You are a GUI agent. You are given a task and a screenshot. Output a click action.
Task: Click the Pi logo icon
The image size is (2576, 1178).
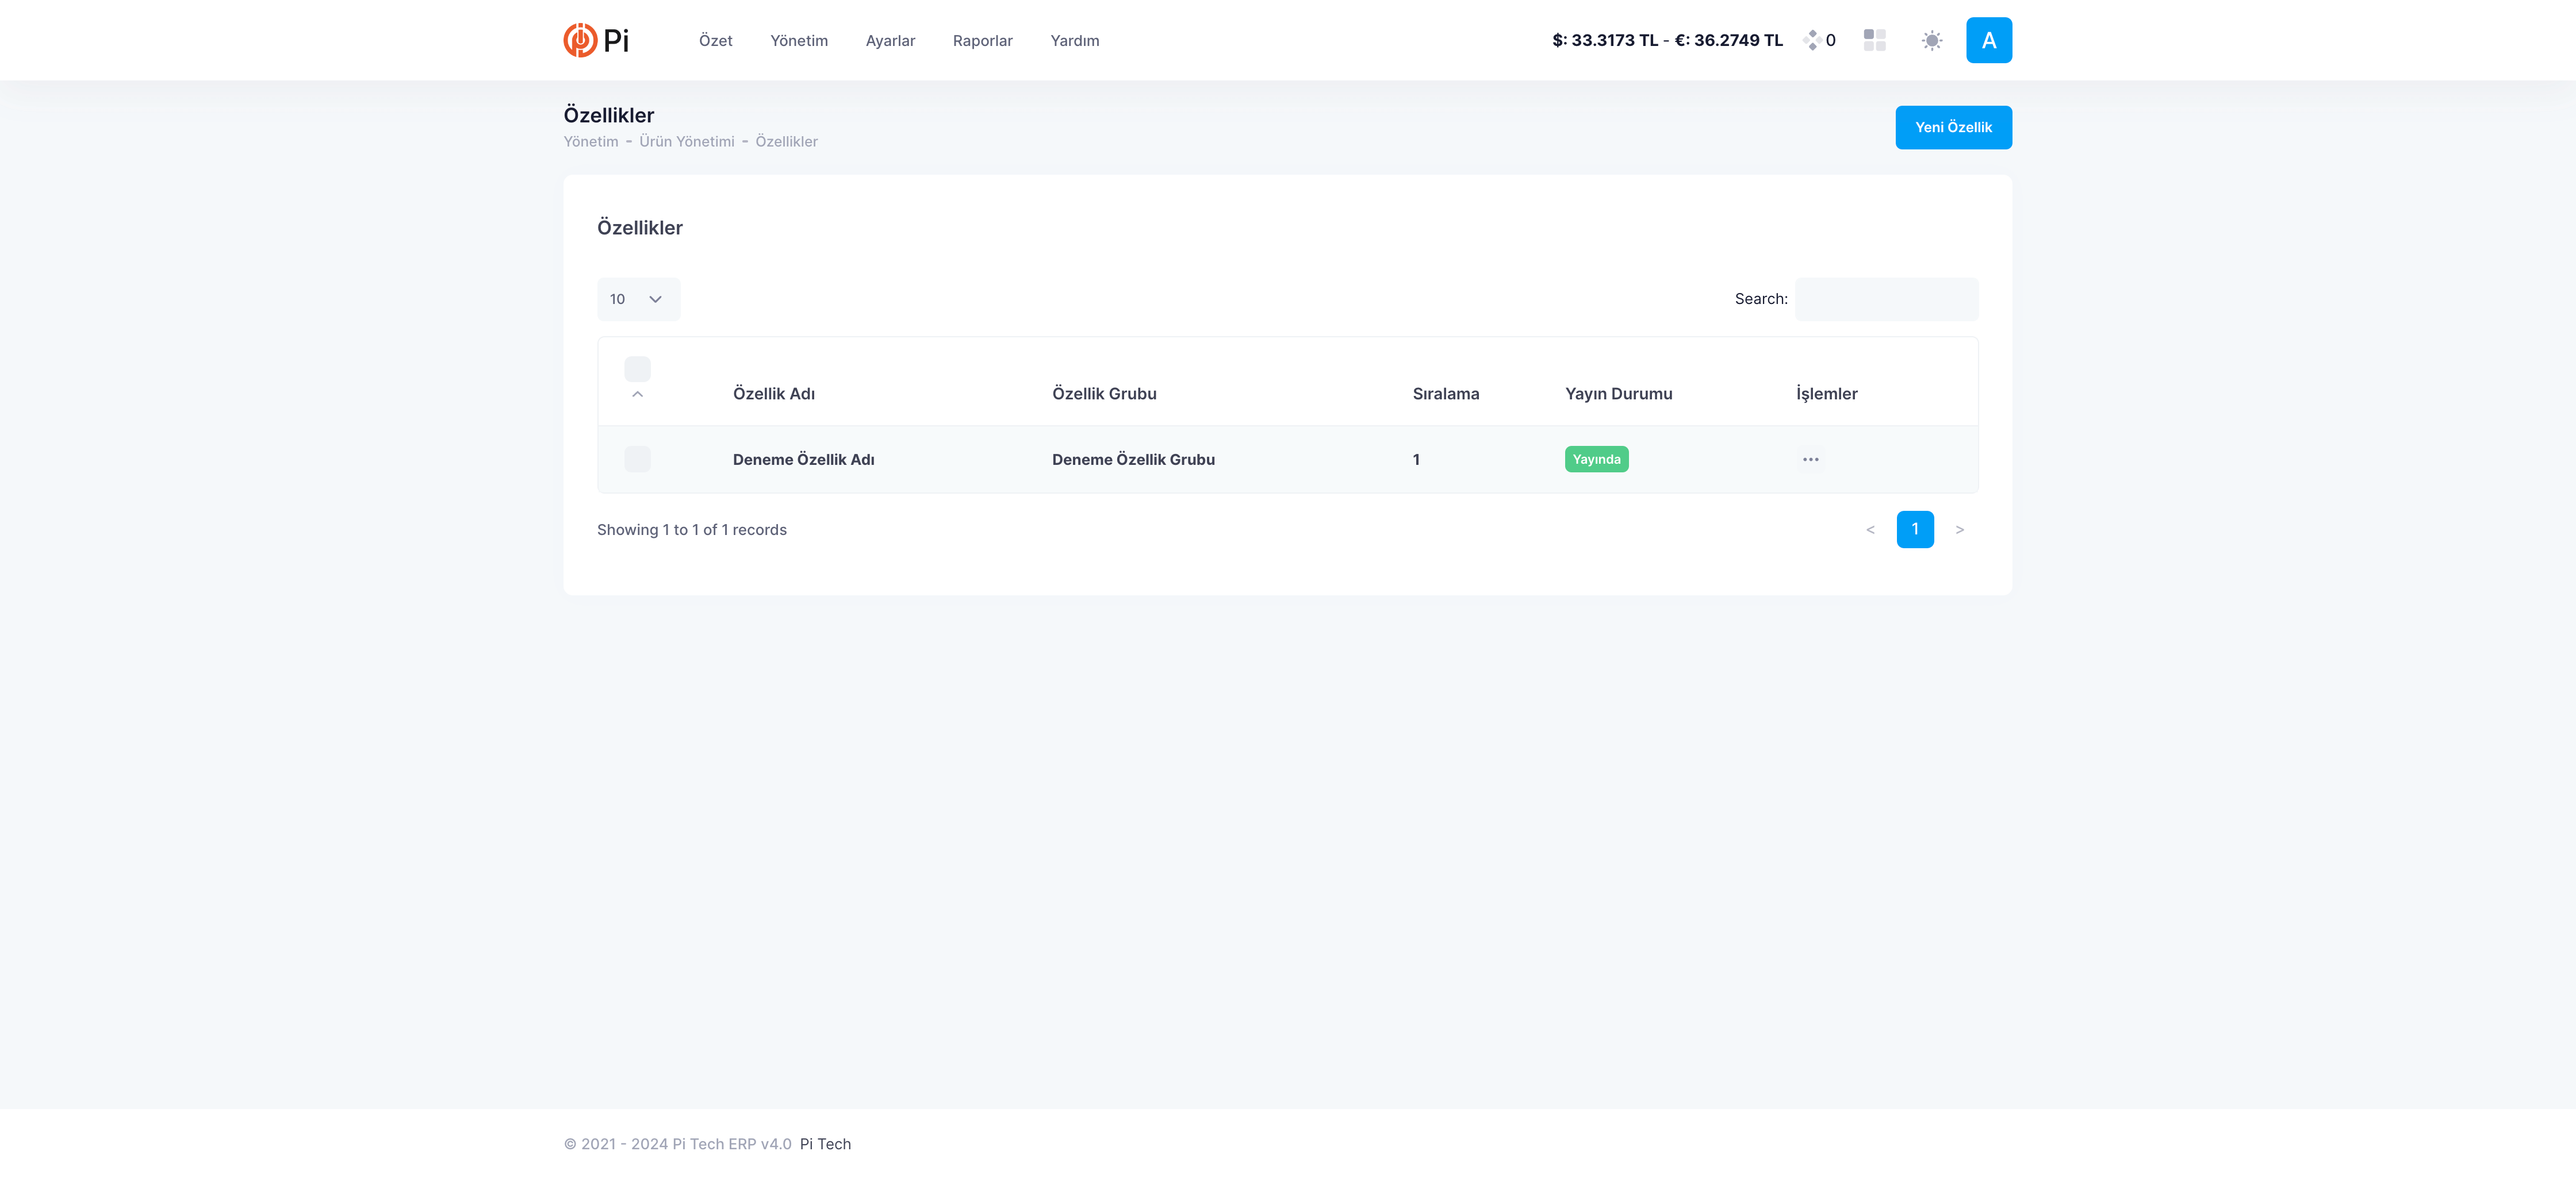tap(580, 40)
